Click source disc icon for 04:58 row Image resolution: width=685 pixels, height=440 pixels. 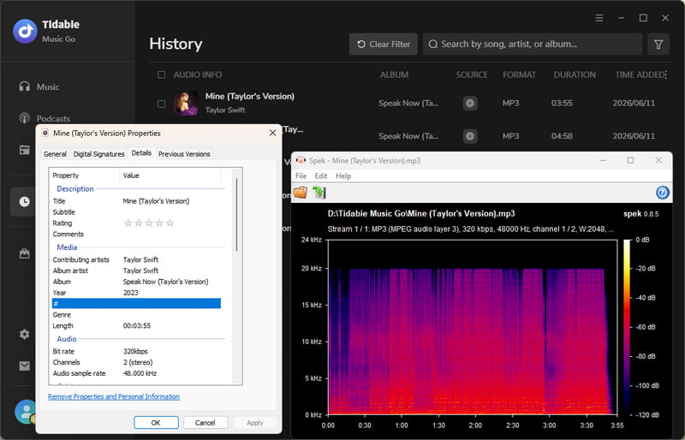coord(469,136)
